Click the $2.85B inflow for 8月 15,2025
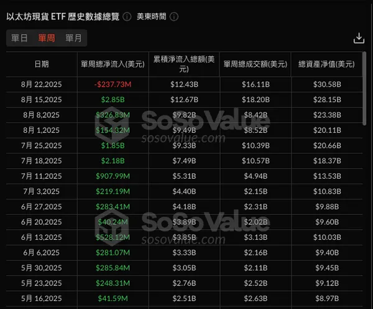 coord(113,100)
